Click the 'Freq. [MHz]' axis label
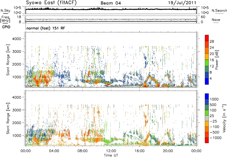227x157 pixels. tap(5, 19)
